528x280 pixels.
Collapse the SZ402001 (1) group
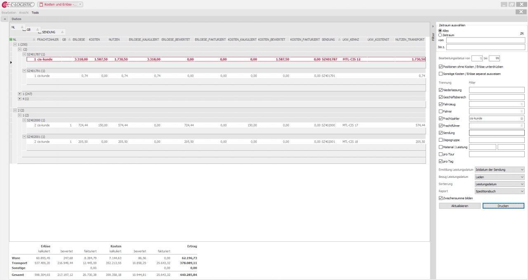click(x=24, y=136)
